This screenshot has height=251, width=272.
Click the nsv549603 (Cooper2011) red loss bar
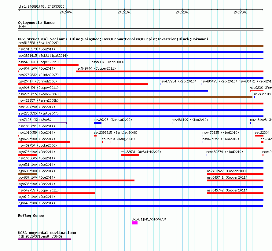coord(48,65)
